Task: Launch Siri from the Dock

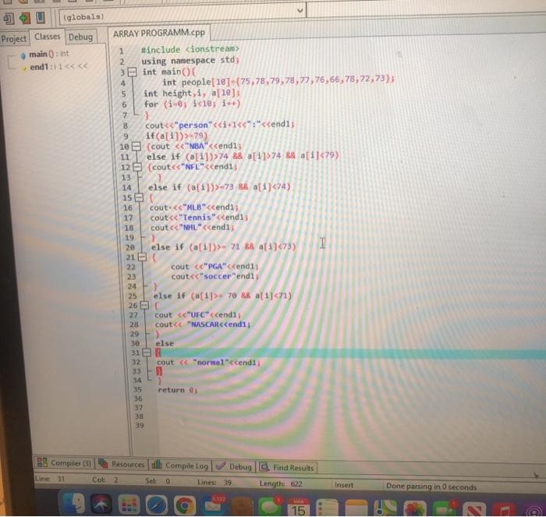Action: (x=101, y=504)
